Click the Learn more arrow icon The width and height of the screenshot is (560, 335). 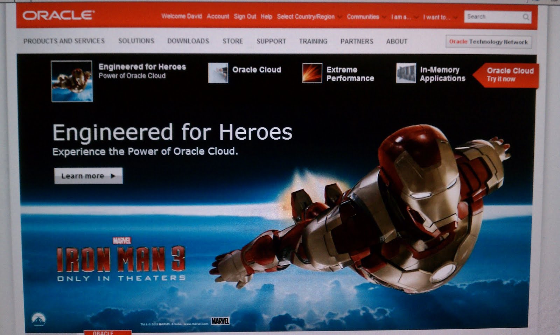coord(112,176)
